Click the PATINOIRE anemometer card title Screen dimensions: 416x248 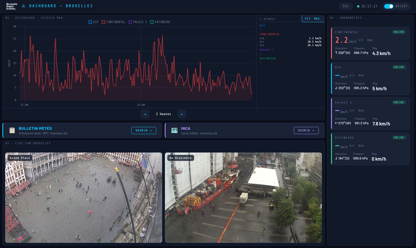pos(344,138)
